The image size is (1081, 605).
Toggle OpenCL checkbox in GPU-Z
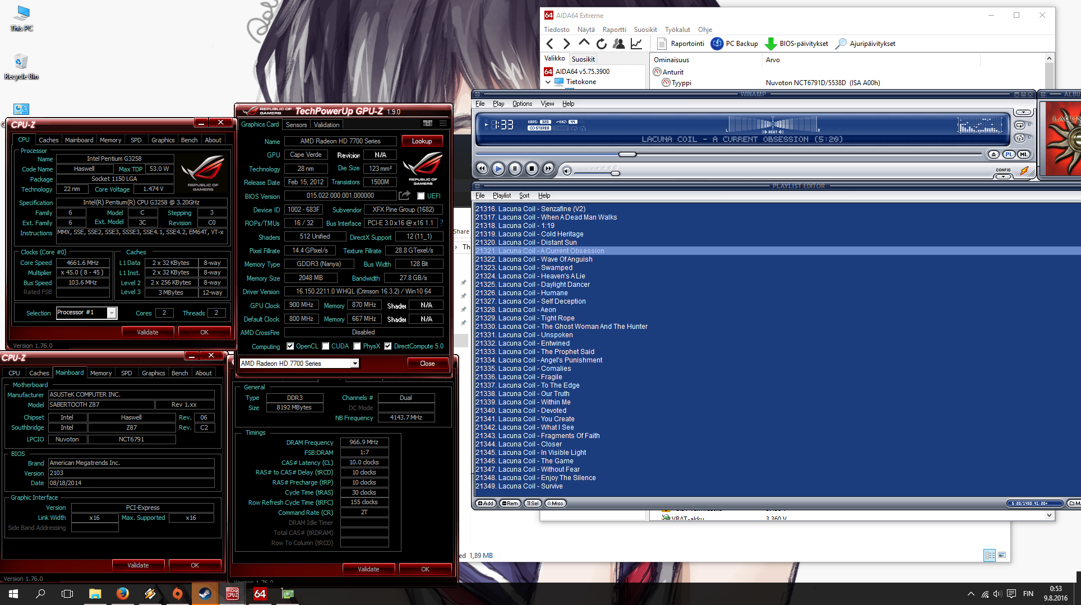tap(290, 346)
